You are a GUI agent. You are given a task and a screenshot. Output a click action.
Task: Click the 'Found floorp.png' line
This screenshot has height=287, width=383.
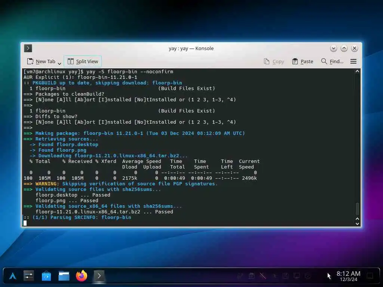[58, 150]
